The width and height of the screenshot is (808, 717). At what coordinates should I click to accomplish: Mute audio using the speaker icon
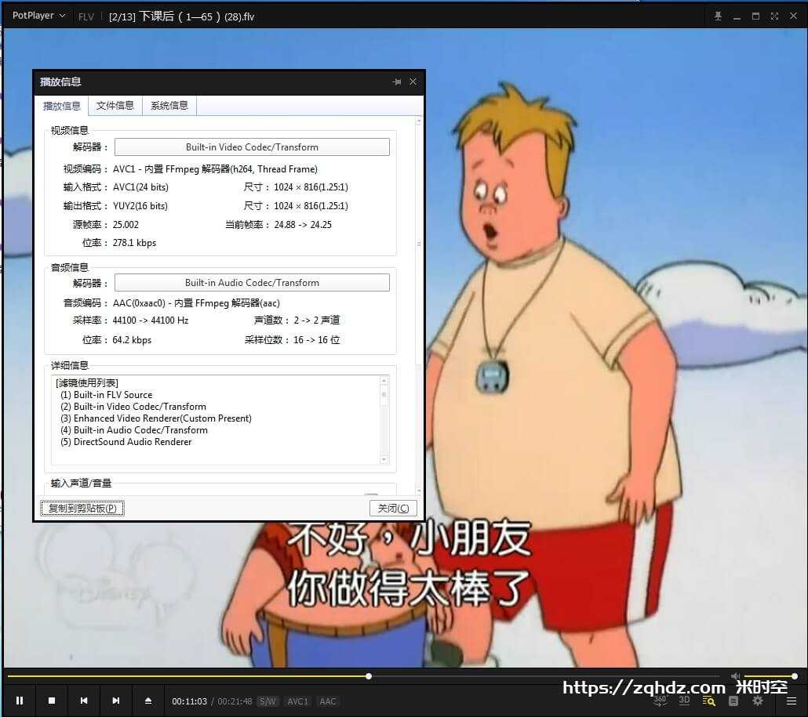point(735,675)
